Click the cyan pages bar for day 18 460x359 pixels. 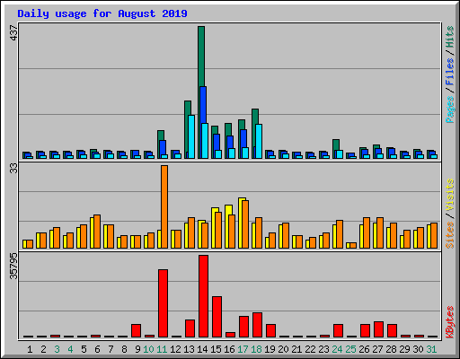(259, 141)
